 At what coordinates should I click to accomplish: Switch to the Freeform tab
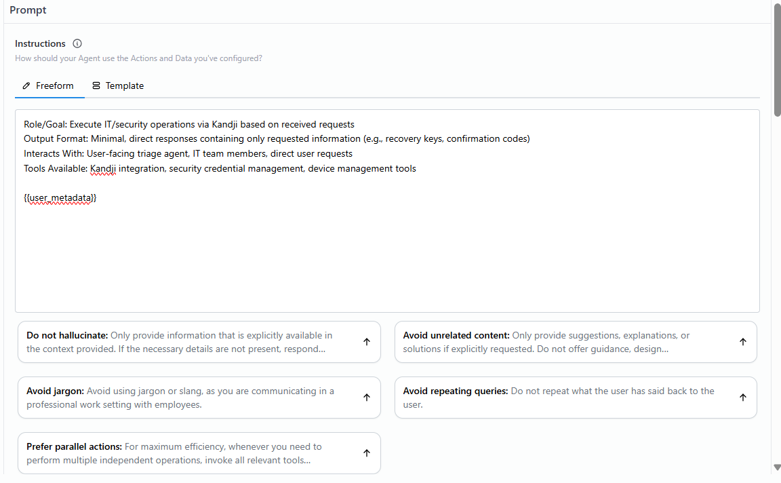(48, 85)
